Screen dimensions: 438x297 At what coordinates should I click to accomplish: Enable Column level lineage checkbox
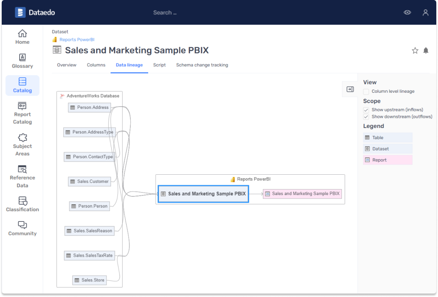tap(366, 91)
